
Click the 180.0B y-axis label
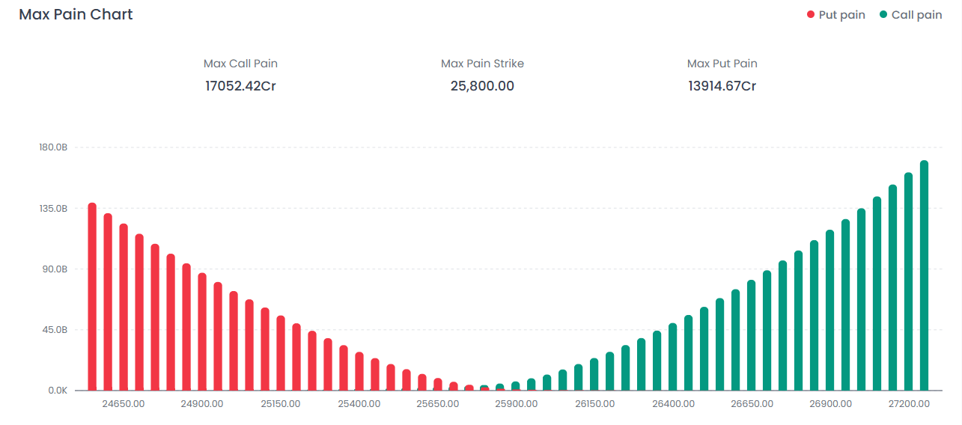coord(53,147)
